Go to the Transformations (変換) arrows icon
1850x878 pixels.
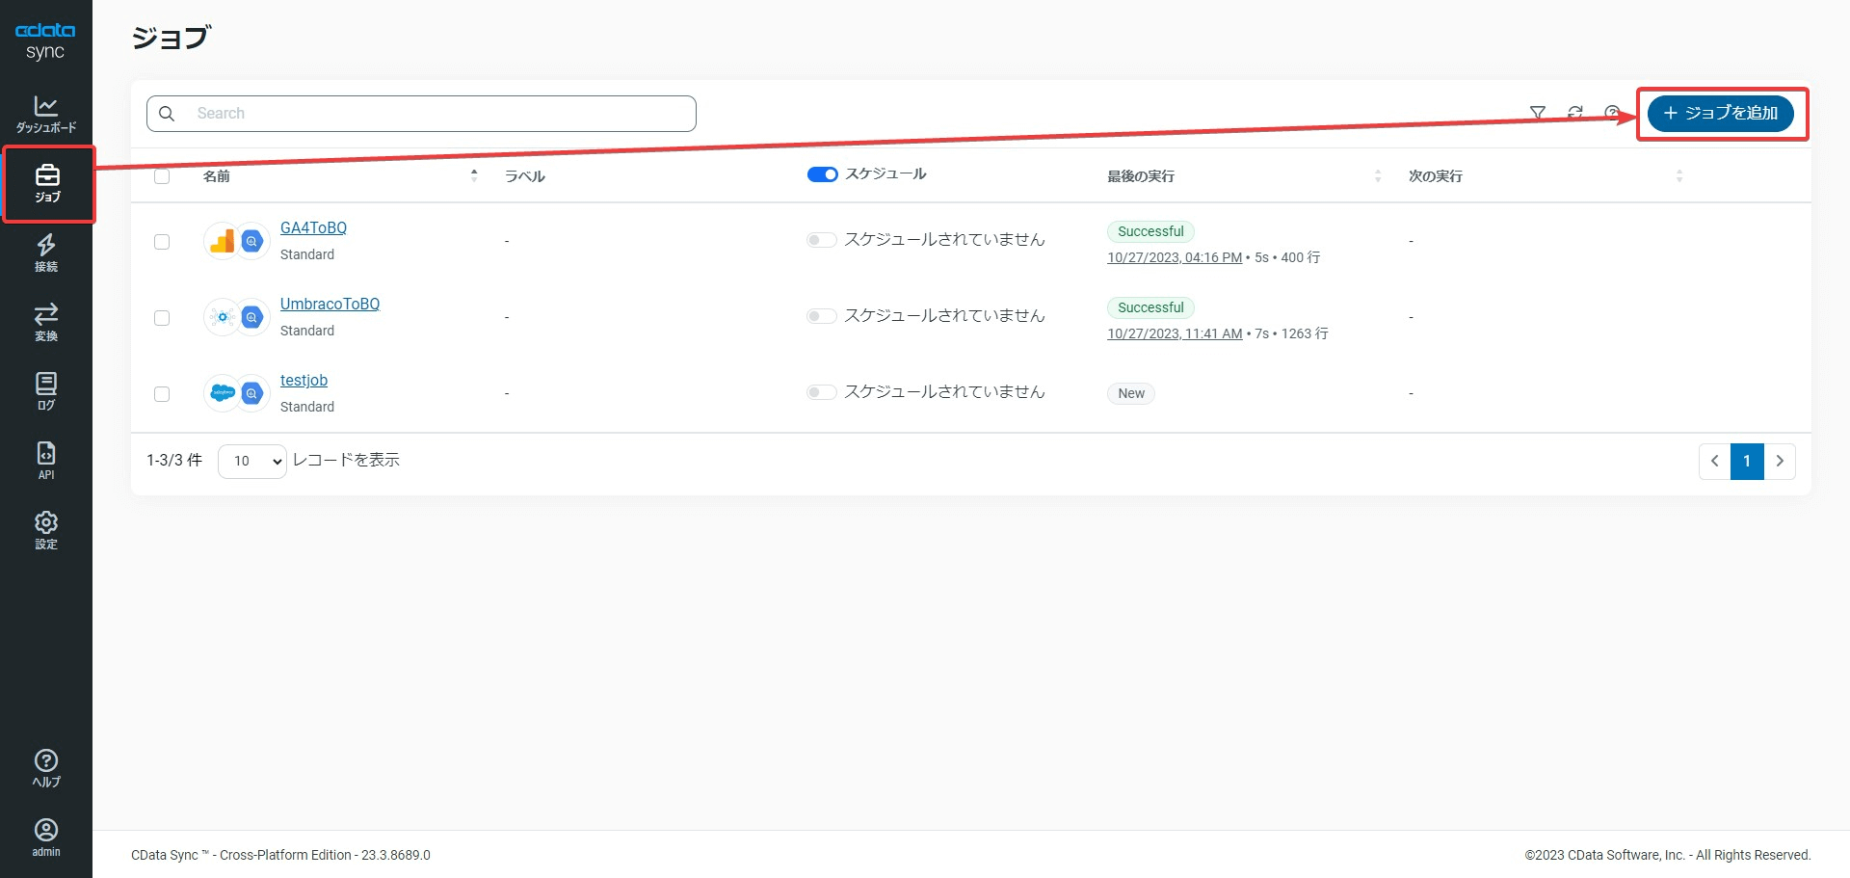click(x=45, y=322)
